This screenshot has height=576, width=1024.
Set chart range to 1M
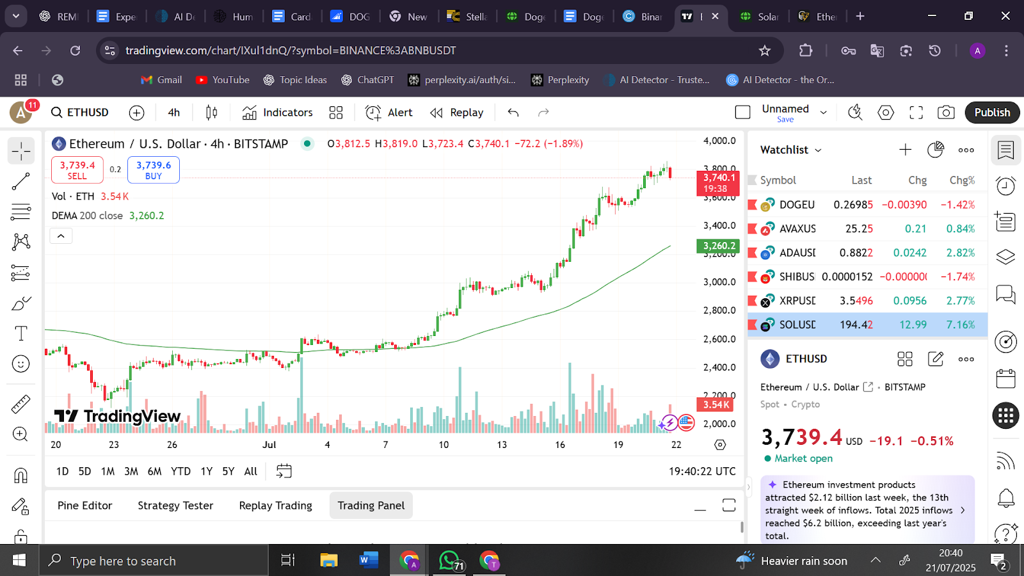coord(108,471)
